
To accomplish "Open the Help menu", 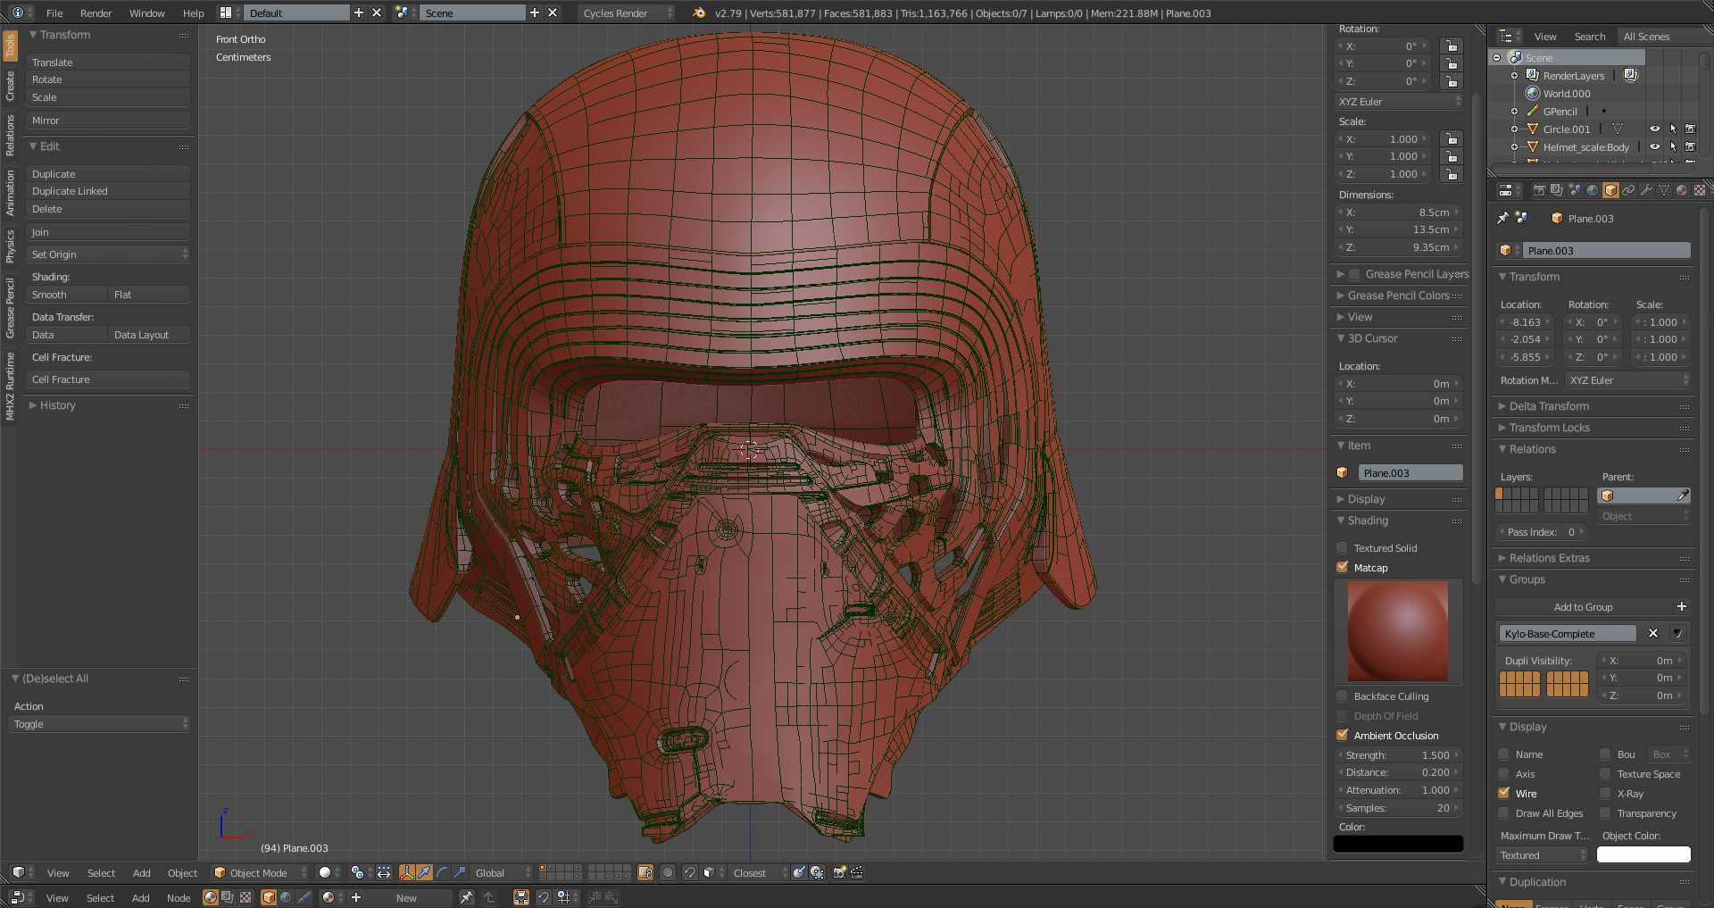I will (x=194, y=13).
